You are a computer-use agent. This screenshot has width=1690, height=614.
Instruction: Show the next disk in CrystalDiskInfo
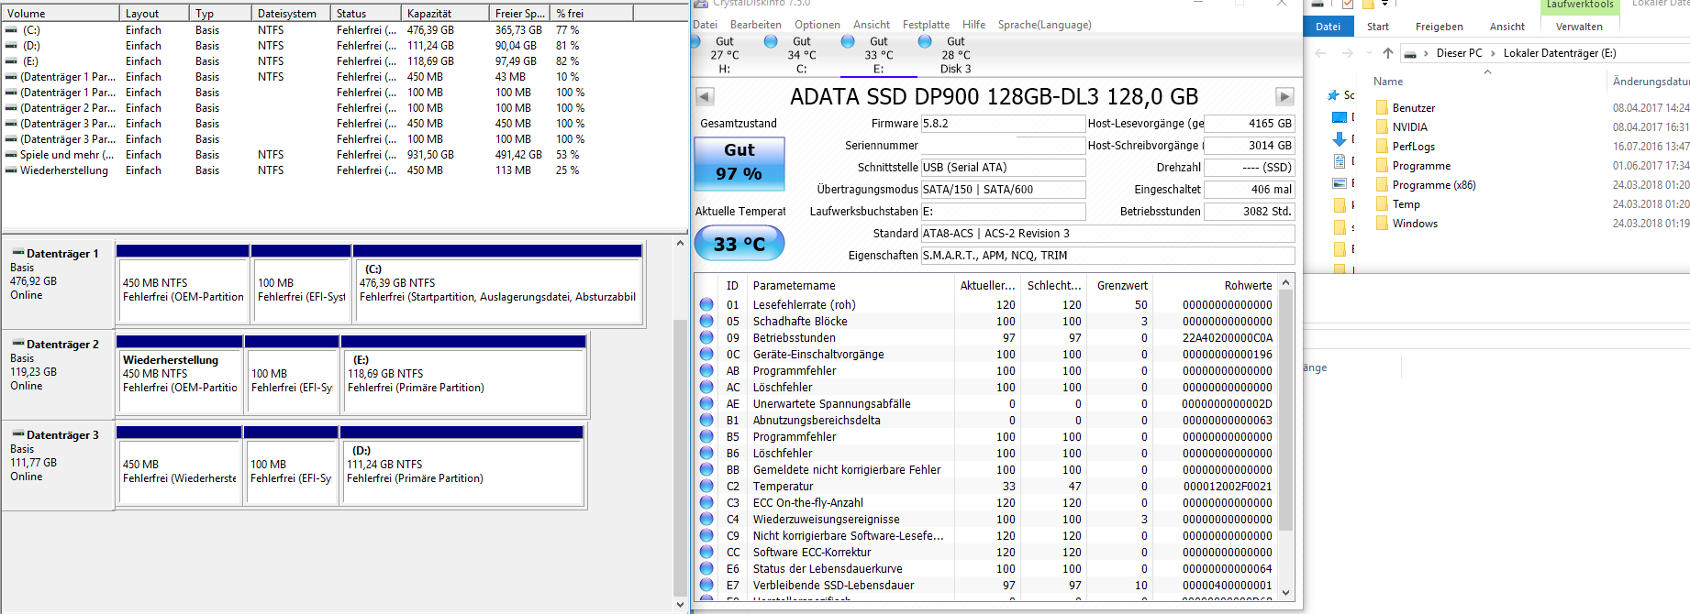point(1284,96)
